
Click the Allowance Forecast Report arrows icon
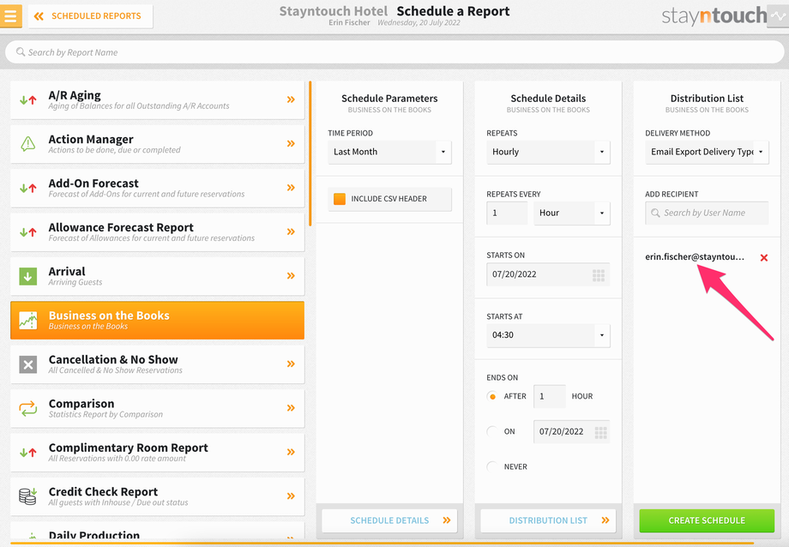(28, 232)
